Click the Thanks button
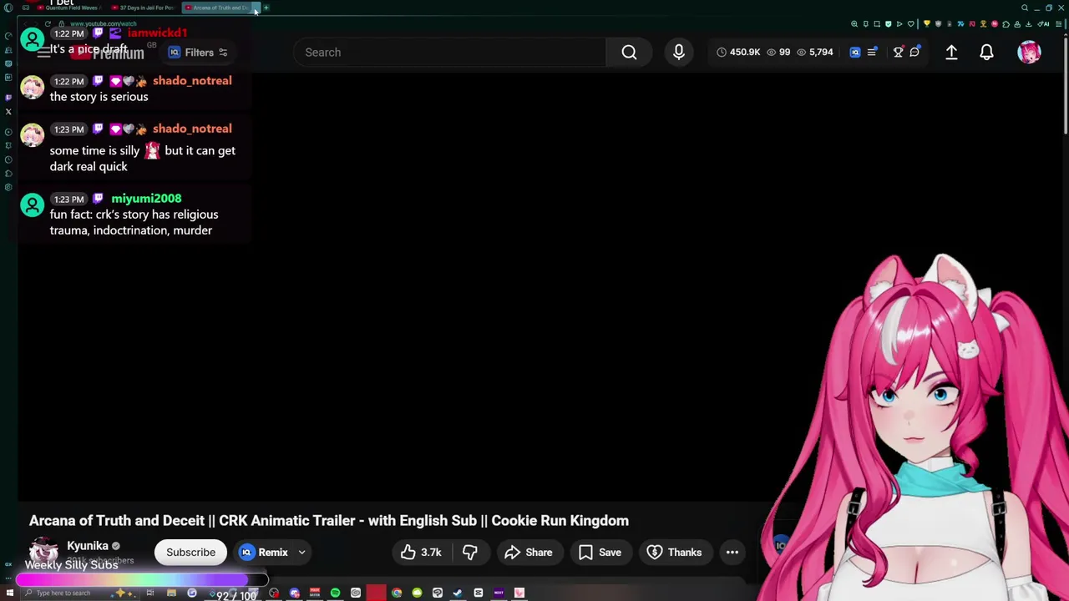This screenshot has width=1069, height=601. click(674, 553)
